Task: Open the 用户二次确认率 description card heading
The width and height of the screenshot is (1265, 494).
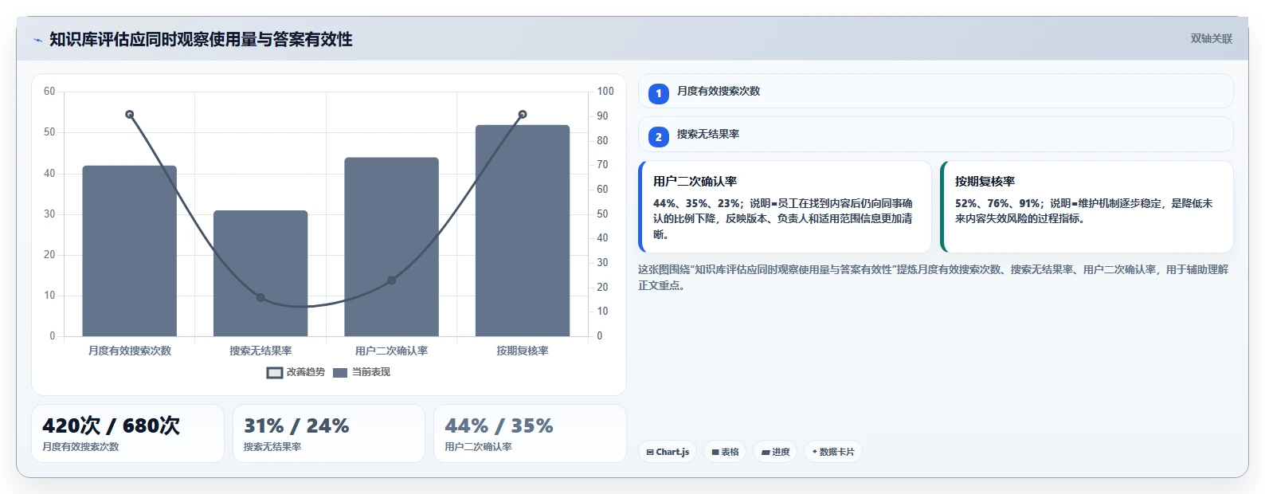Action: click(695, 182)
